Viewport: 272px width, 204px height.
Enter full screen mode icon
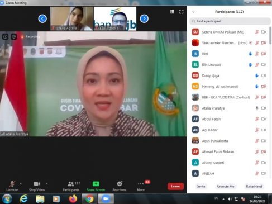182,12
